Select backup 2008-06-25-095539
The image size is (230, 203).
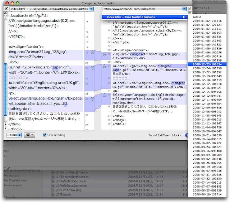click(207, 190)
